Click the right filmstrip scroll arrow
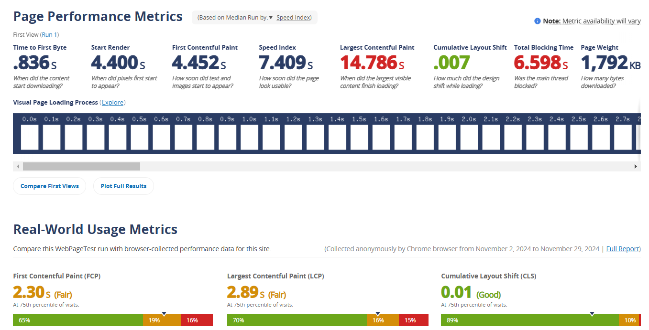The width and height of the screenshot is (649, 330). 636,166
